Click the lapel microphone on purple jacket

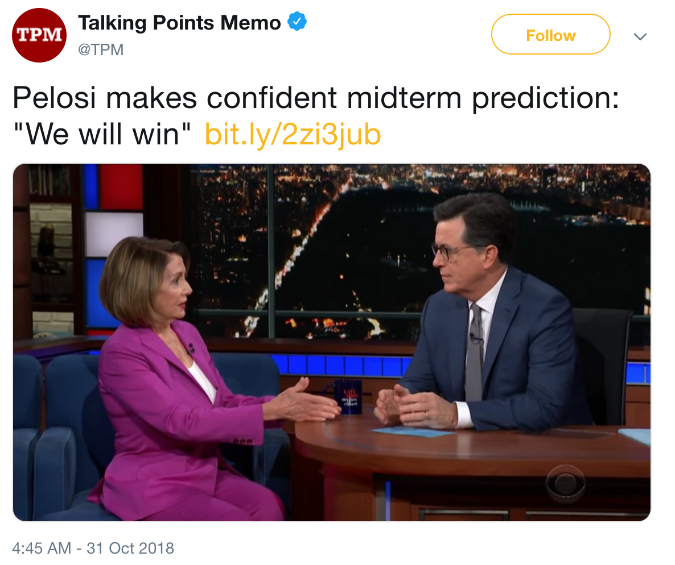click(x=191, y=348)
